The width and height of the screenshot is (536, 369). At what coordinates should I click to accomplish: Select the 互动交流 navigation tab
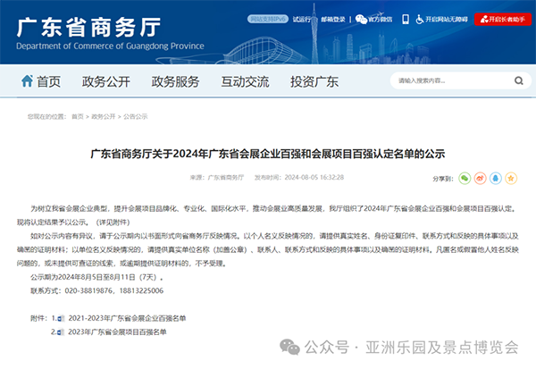point(245,81)
